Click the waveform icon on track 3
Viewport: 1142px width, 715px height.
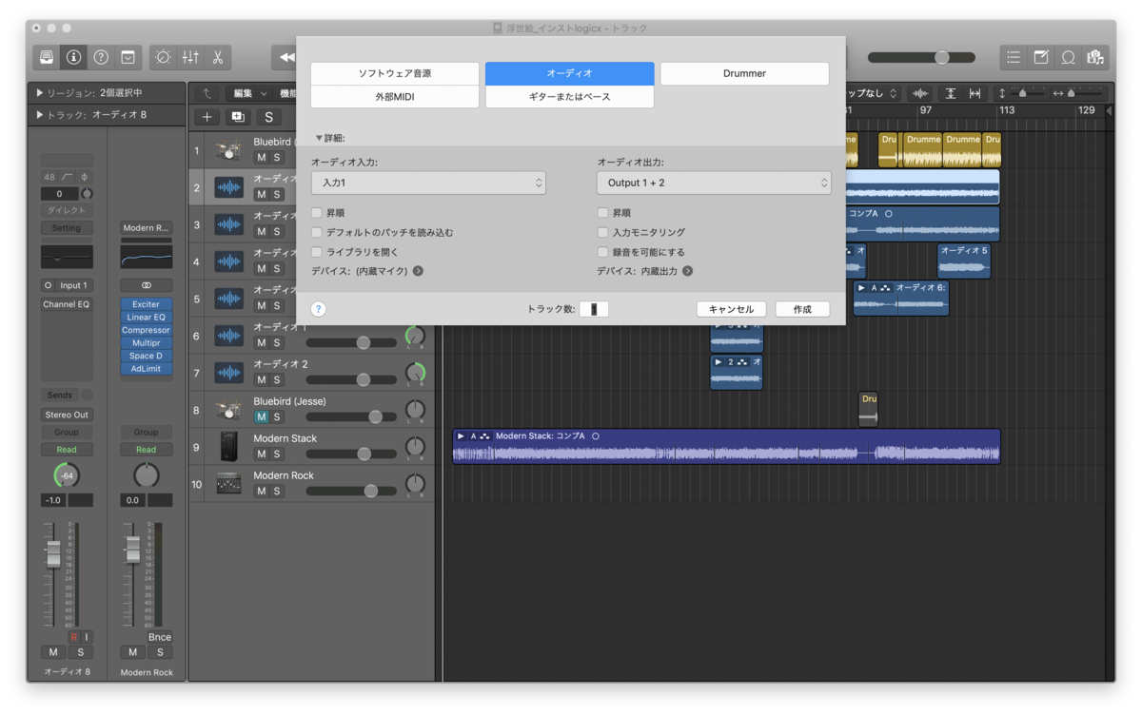point(228,224)
